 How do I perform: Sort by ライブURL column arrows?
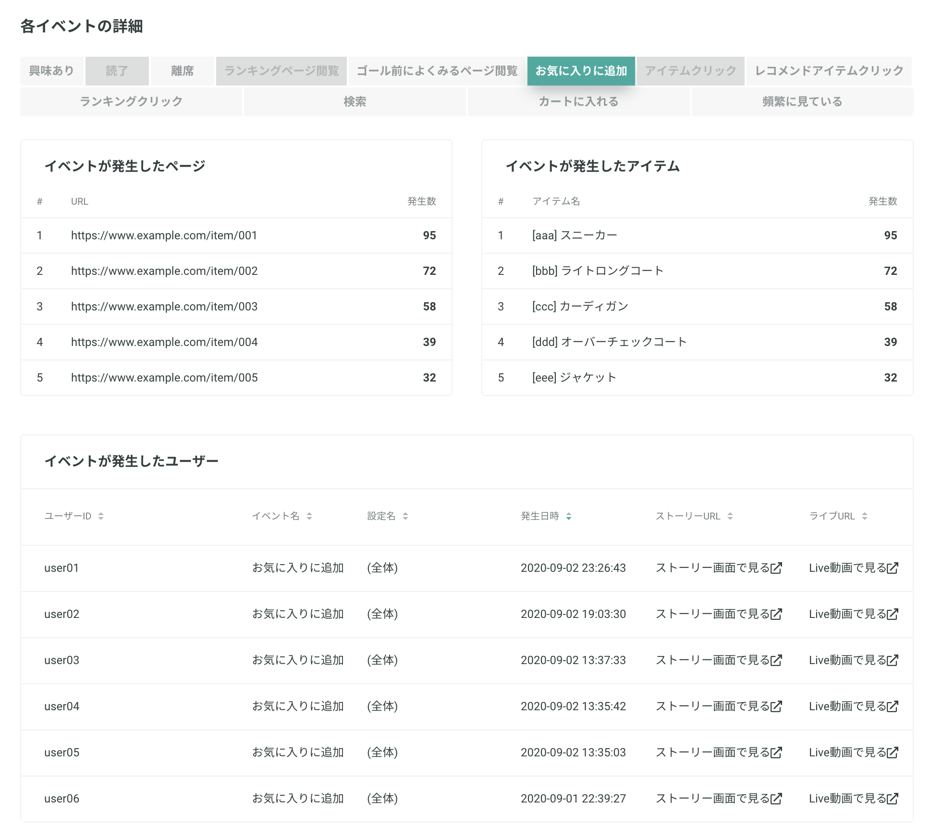point(865,516)
